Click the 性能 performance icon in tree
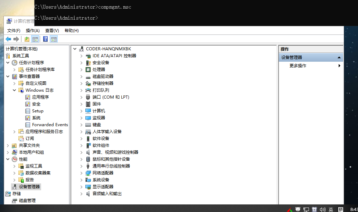358x212 pixels. tap(15, 159)
